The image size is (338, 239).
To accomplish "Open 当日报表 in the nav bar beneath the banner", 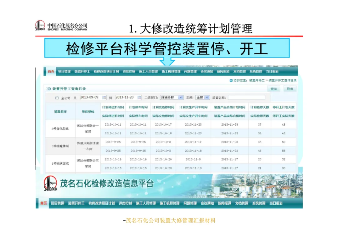I will pyautogui.click(x=276, y=203).
